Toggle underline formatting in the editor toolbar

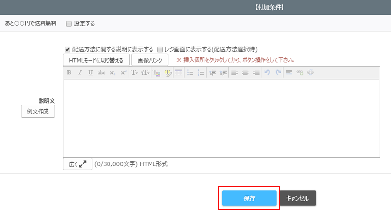coord(90,72)
